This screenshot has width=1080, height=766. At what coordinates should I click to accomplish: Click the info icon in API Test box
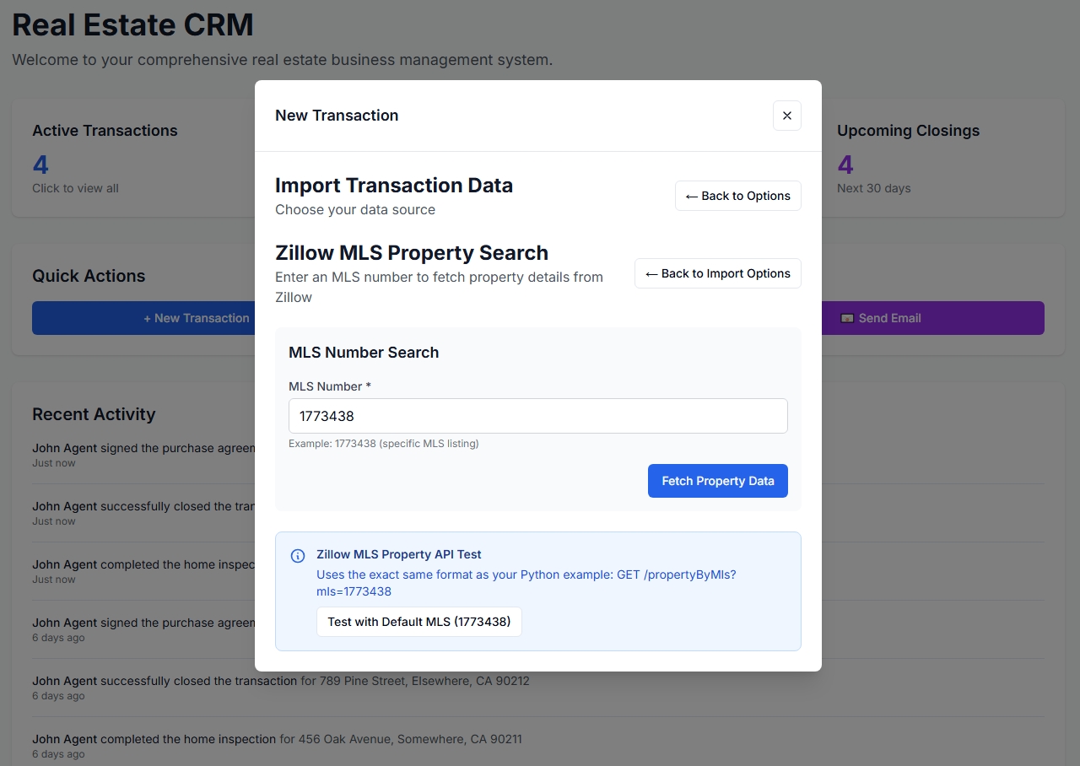pos(298,556)
